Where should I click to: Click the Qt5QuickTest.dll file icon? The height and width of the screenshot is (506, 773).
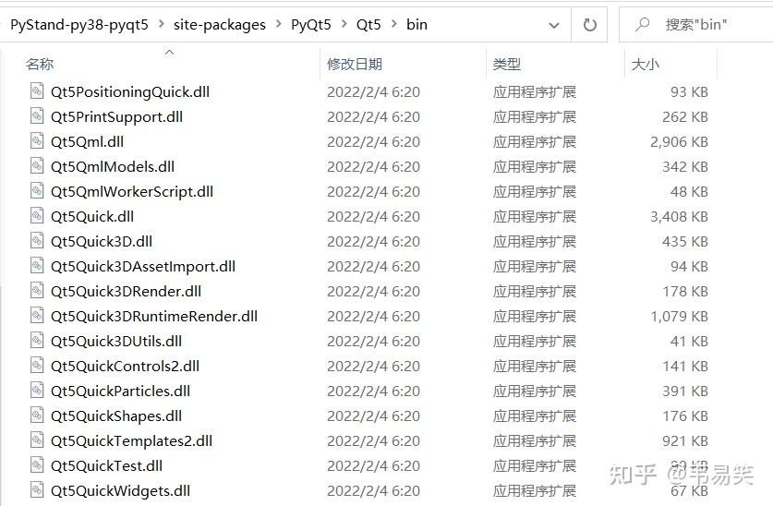tap(37, 465)
